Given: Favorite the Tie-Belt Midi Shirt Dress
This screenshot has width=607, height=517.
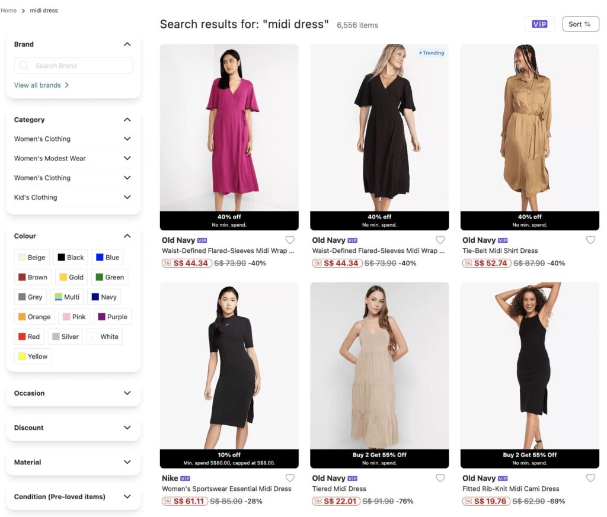Looking at the screenshot, I should pyautogui.click(x=590, y=240).
